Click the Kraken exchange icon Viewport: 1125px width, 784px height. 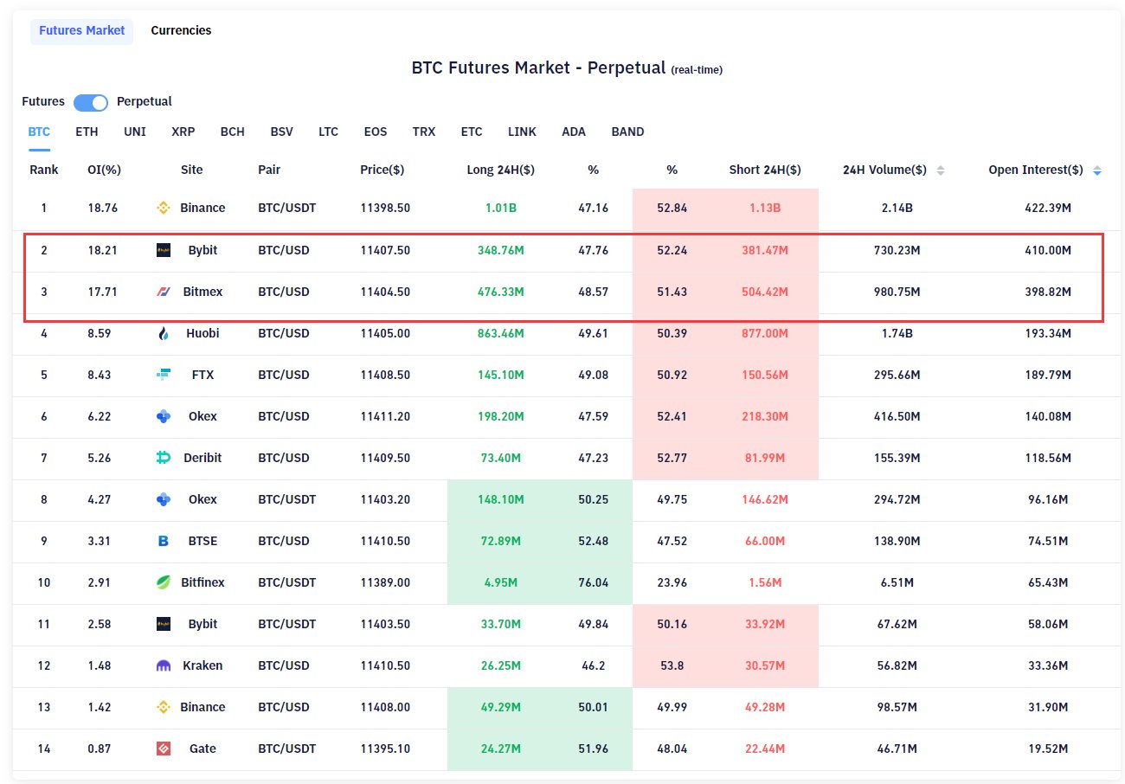click(x=162, y=665)
